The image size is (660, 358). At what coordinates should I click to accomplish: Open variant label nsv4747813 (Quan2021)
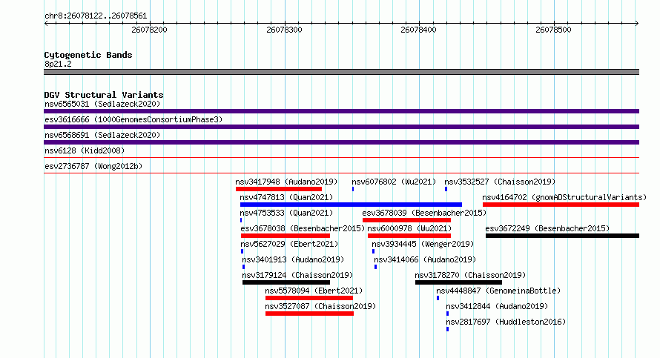pyautogui.click(x=286, y=197)
